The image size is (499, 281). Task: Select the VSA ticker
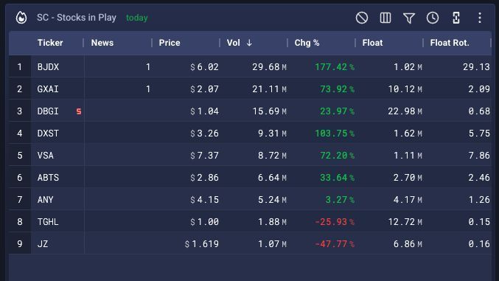pos(46,156)
